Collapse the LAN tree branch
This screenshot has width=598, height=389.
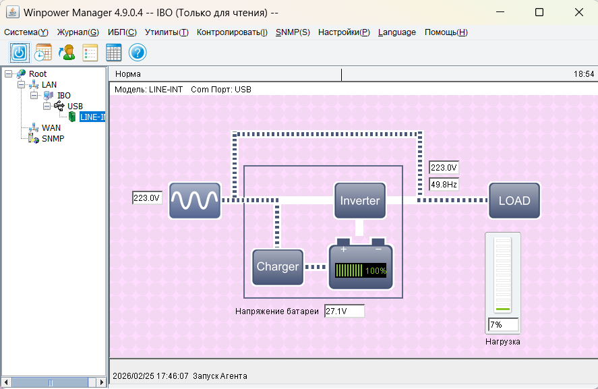click(x=21, y=85)
